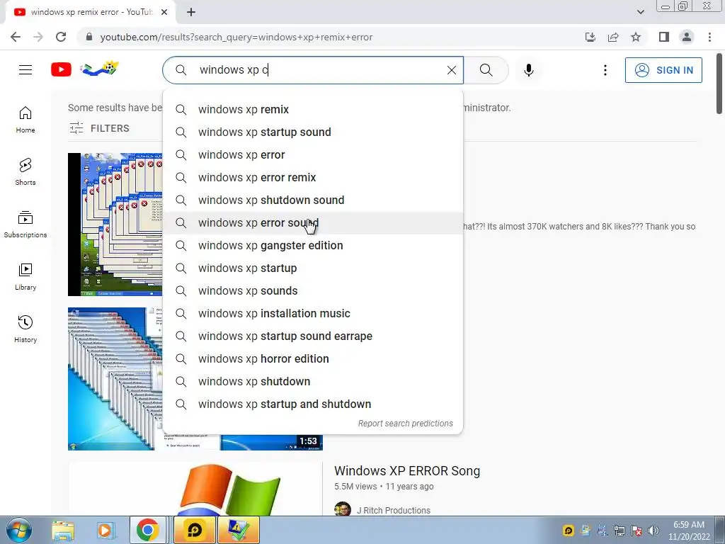Open Shorts in sidebar
This screenshot has height=544, width=725.
click(25, 172)
